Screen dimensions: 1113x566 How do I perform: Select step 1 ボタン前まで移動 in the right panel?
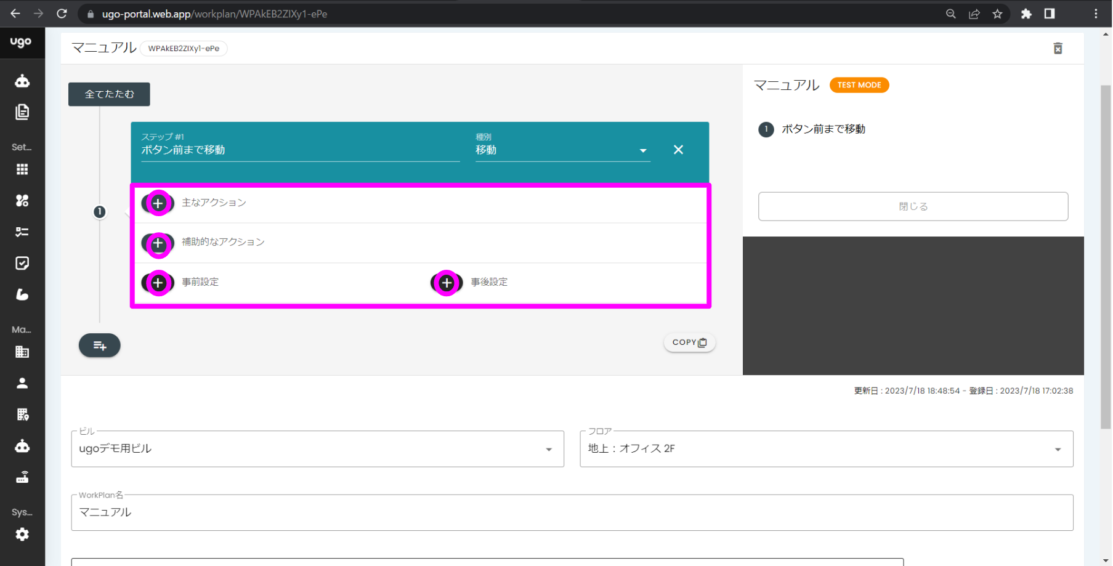coord(812,129)
